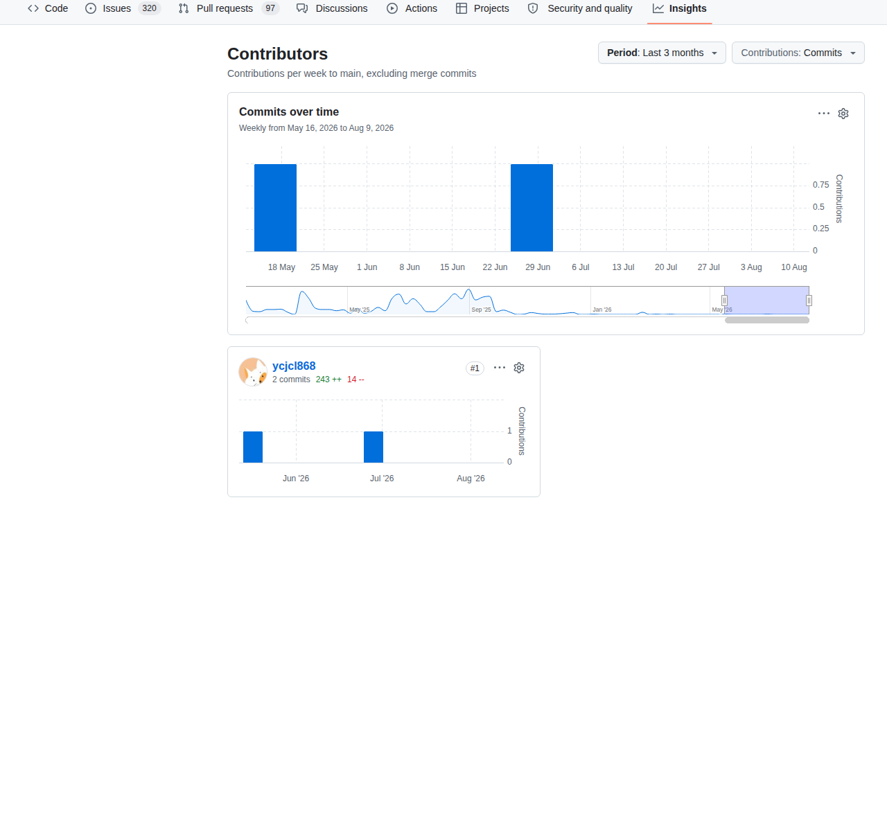Click the right range selector handle
This screenshot has height=831, width=887.
click(x=809, y=301)
